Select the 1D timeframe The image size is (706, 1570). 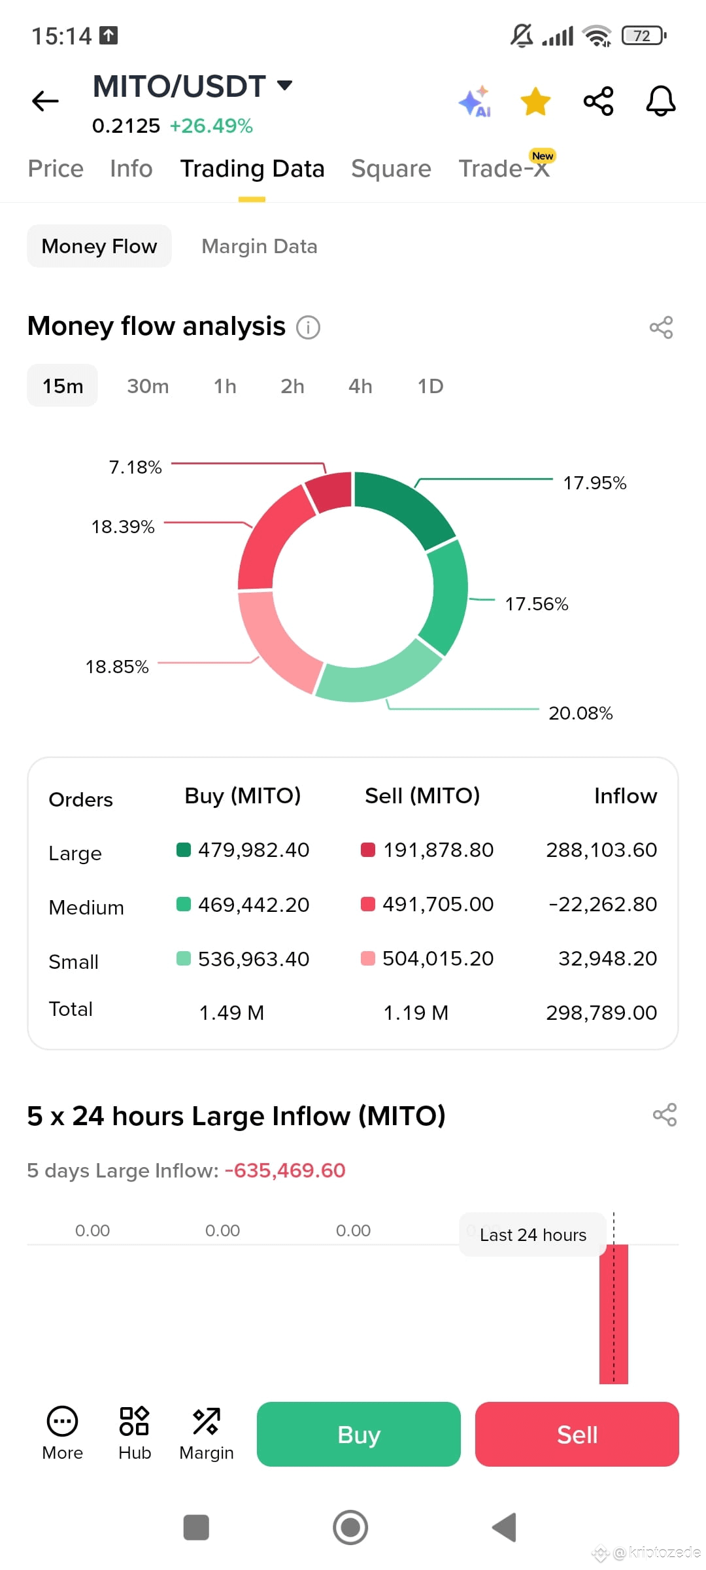pyautogui.click(x=430, y=386)
